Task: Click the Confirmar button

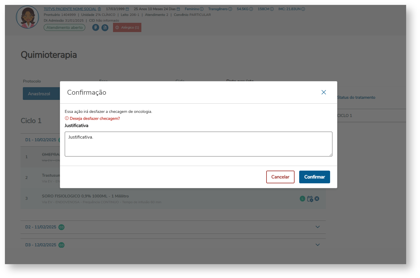Action: 314,177
